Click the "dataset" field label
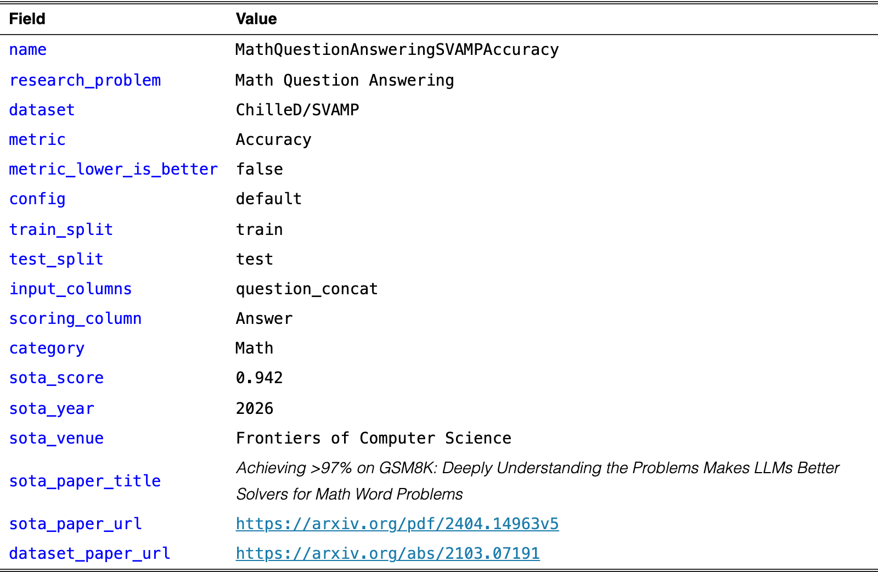The height and width of the screenshot is (572, 878). [x=42, y=110]
